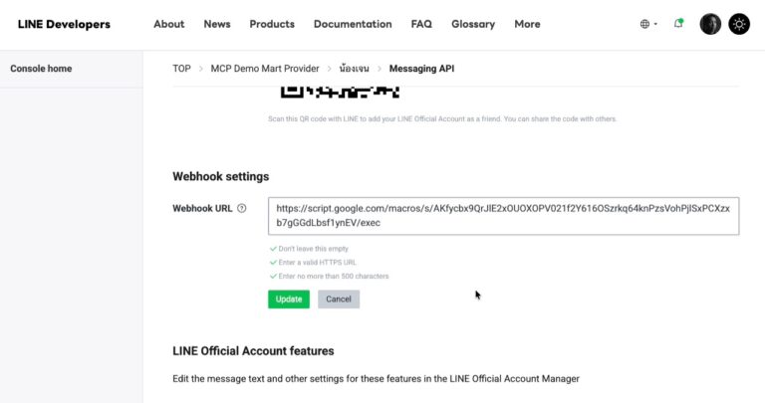Click the "Edit the message text" description

(376, 379)
